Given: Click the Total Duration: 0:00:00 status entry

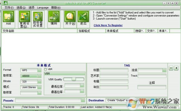Looking at the screenshot, I should tap(64, 107).
